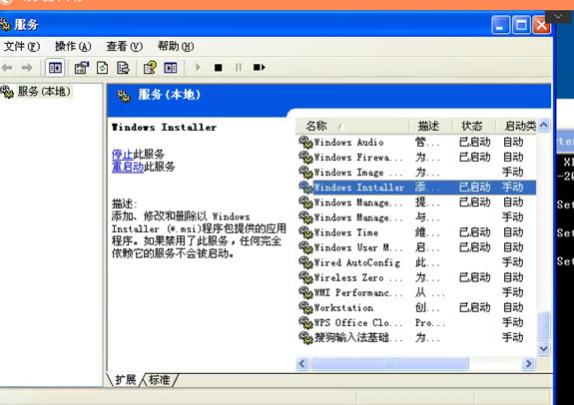This screenshot has width=574, height=405.
Task: Click the gear icon of Wired AutoConfig row
Action: [x=305, y=262]
